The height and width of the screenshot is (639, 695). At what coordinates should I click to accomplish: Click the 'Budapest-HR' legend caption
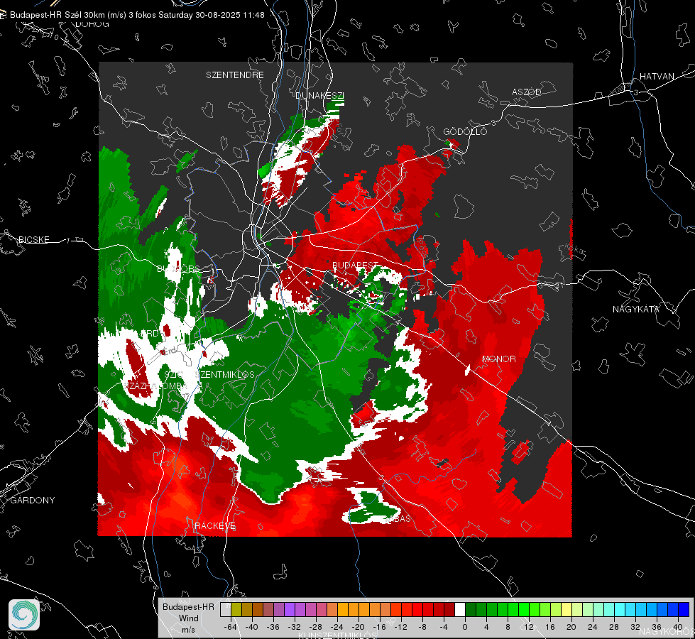click(188, 607)
